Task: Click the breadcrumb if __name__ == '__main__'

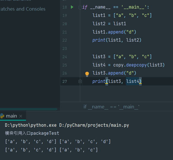Action: [x=111, y=107]
